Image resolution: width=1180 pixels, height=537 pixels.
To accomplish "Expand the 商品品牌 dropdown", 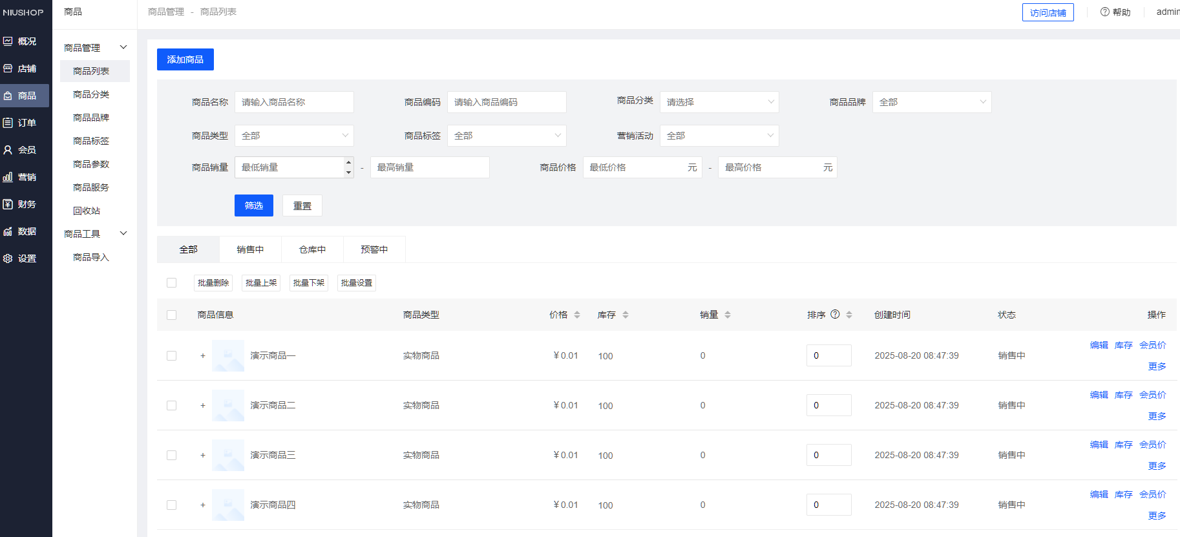I will click(x=931, y=102).
